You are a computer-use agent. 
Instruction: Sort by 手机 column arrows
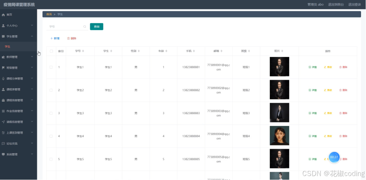pos(194,51)
